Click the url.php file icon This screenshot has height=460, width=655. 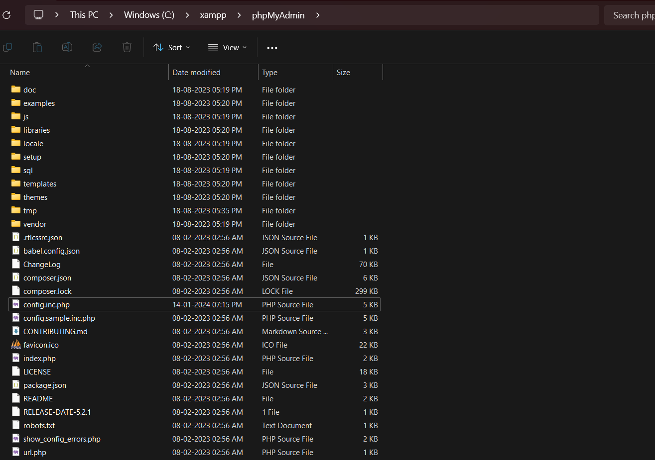click(x=16, y=452)
